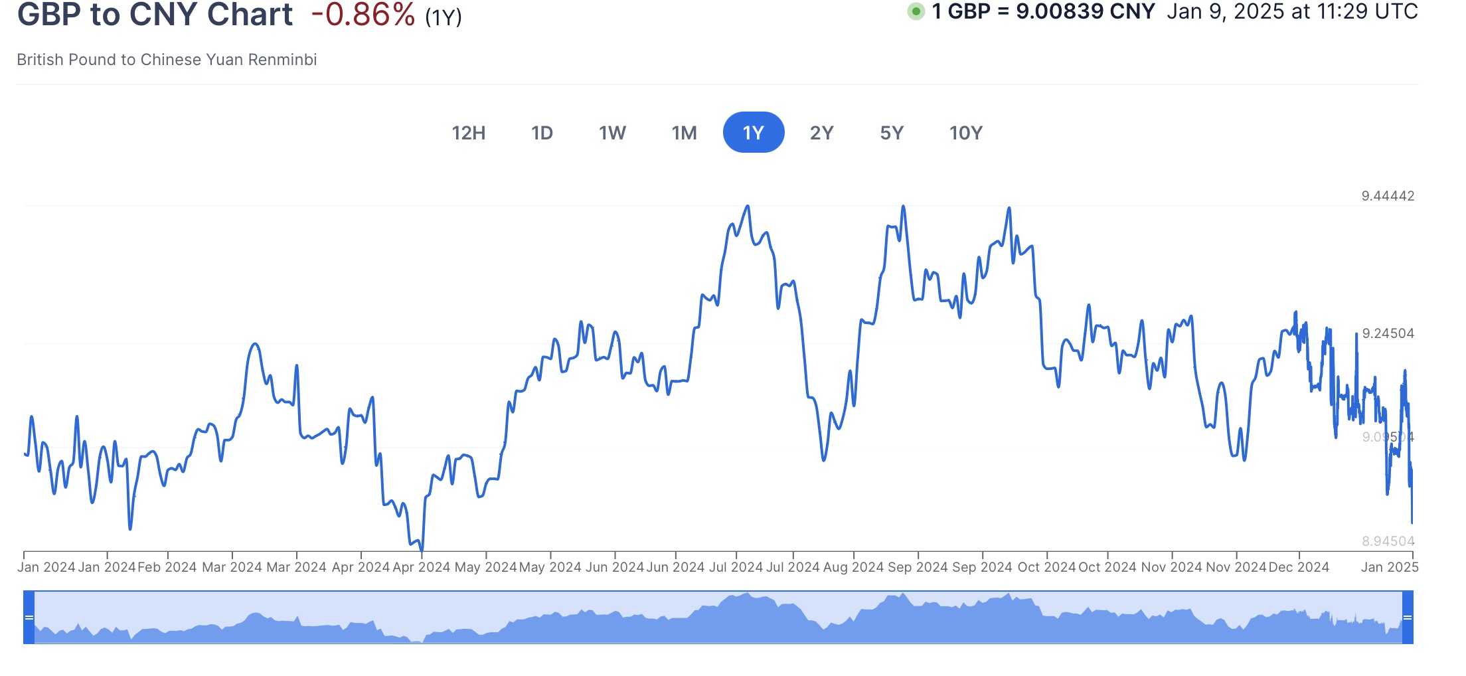
Task: Show the 1W chart view
Action: click(x=612, y=133)
